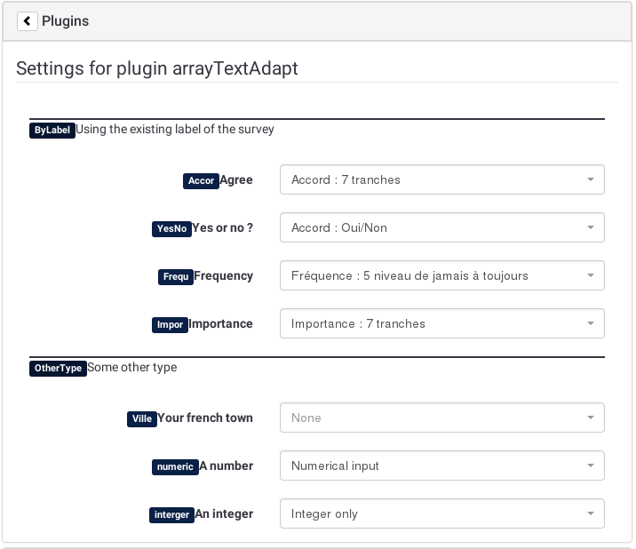Click the YesNo code badge
The image size is (636, 549).
(x=171, y=228)
